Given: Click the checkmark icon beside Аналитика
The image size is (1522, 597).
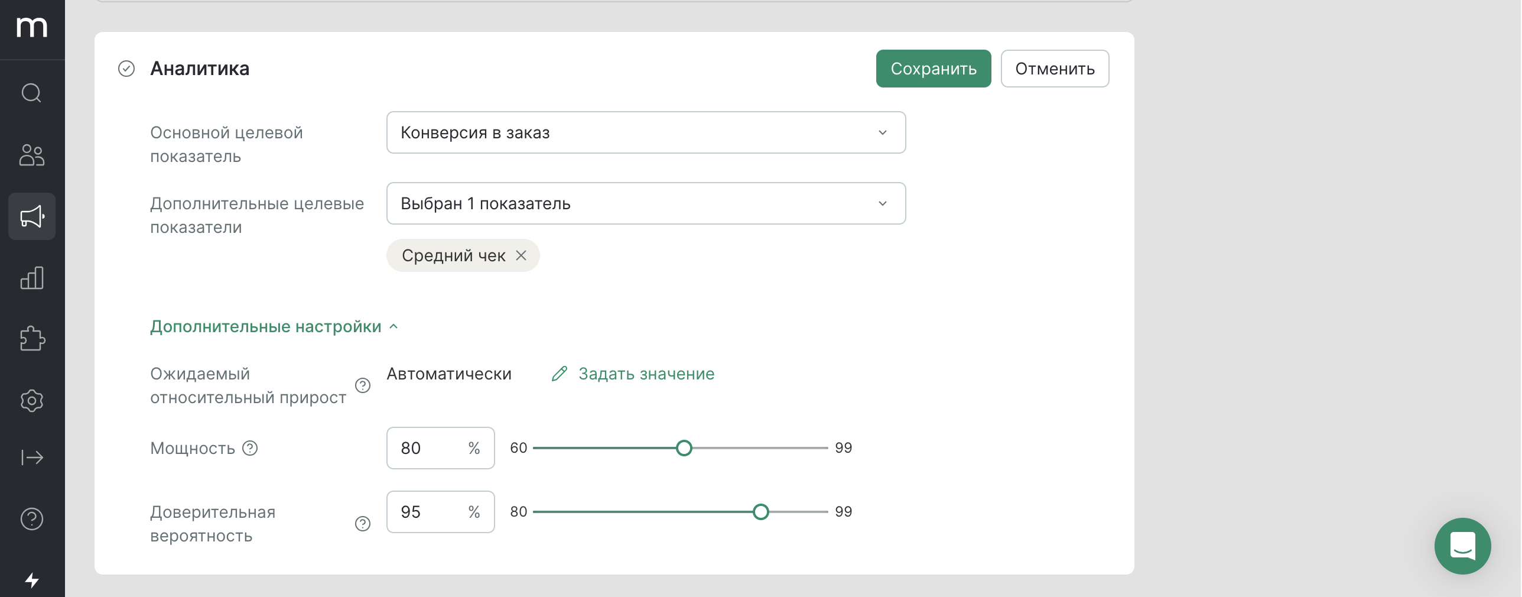Looking at the screenshot, I should [x=126, y=69].
